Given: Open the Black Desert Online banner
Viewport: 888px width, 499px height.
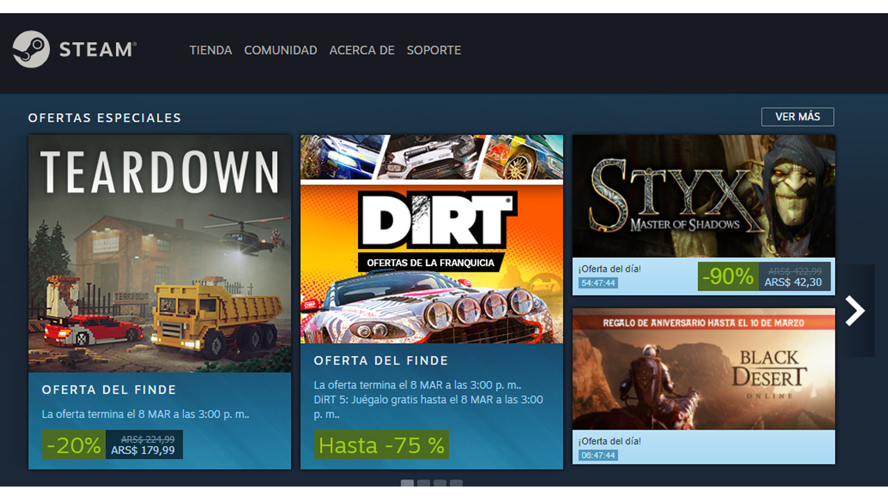Looking at the screenshot, I should 703,369.
